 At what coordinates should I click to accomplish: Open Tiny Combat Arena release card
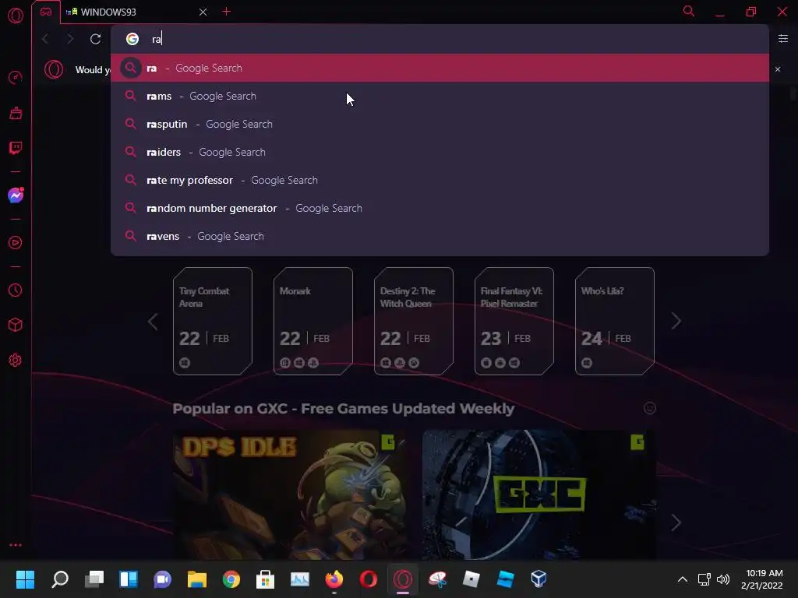point(213,321)
